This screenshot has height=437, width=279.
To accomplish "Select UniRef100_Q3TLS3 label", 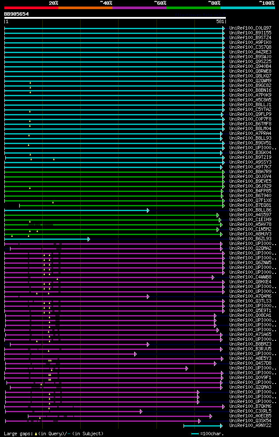I will tap(250, 301).
